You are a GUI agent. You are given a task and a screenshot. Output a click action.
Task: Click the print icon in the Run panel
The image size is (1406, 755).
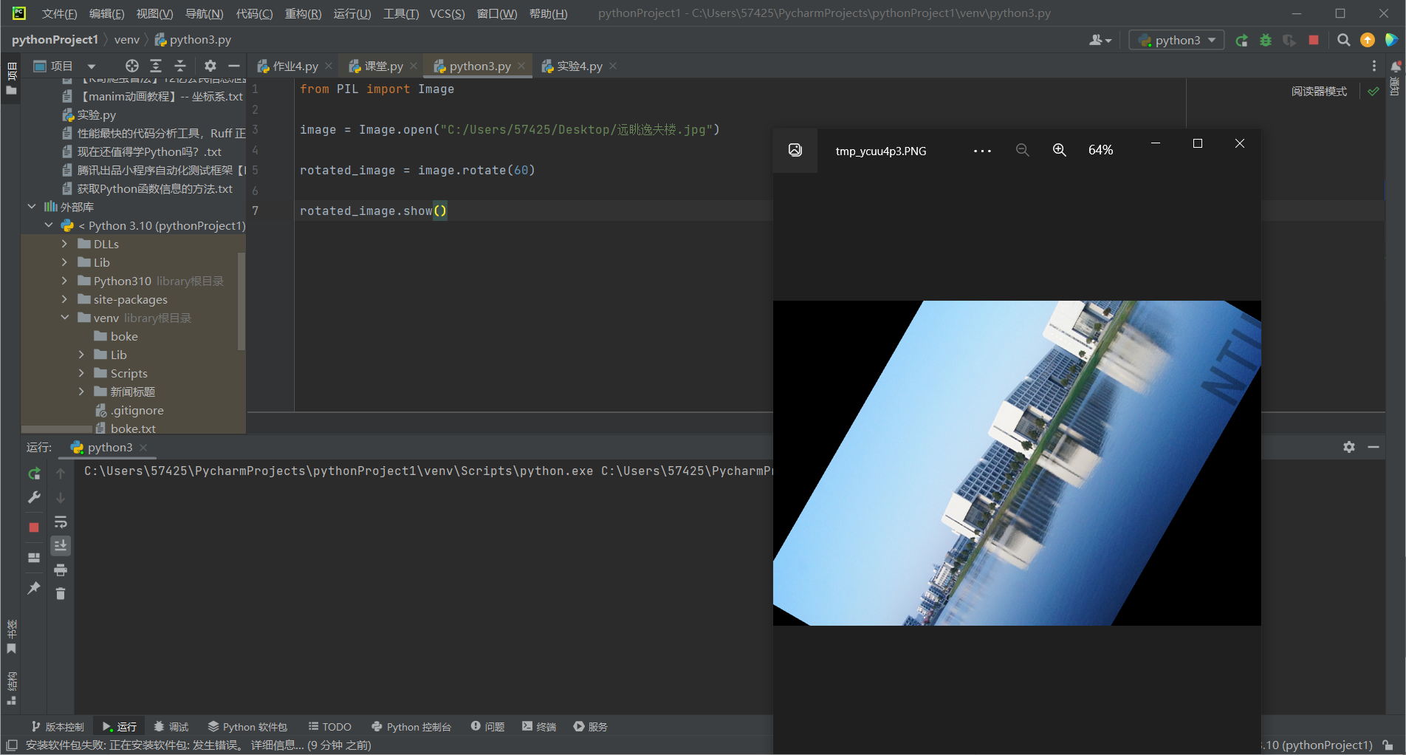pos(61,570)
